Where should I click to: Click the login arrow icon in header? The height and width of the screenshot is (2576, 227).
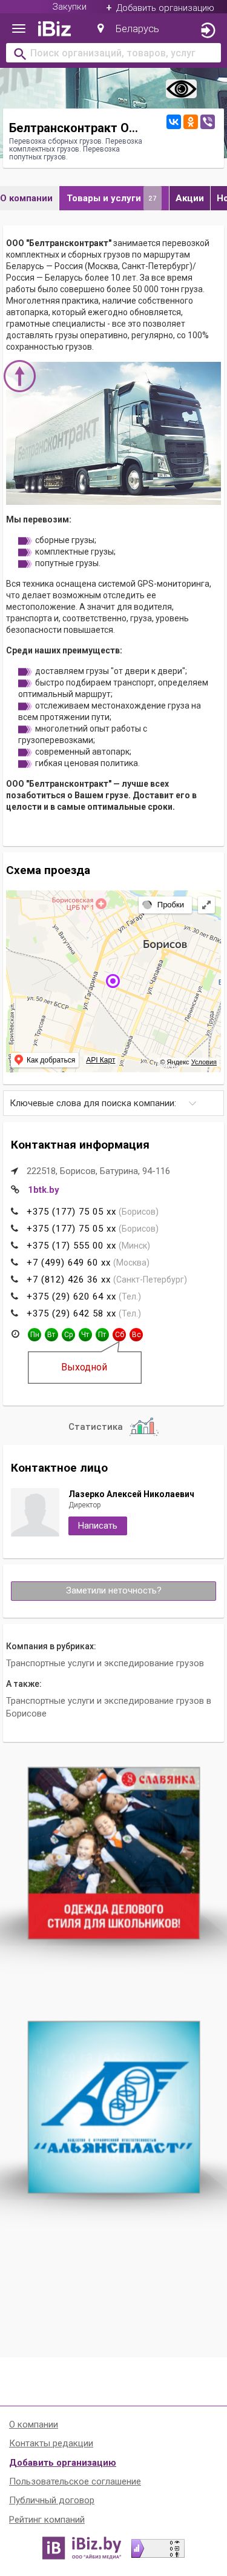click(208, 29)
